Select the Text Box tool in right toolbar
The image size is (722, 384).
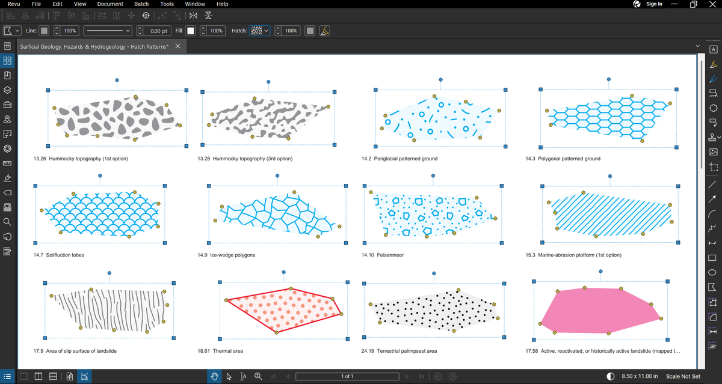pos(713,49)
